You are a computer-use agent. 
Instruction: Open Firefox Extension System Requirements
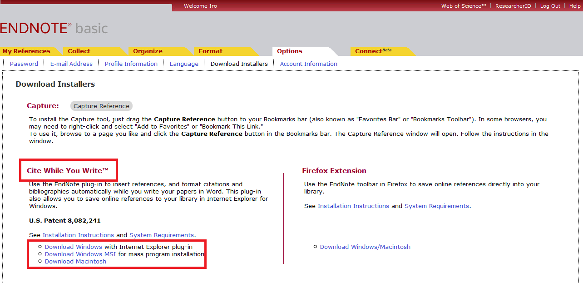(437, 206)
